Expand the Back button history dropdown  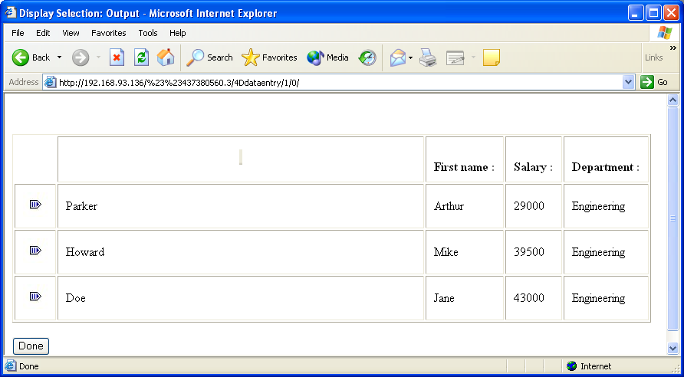[x=60, y=57]
